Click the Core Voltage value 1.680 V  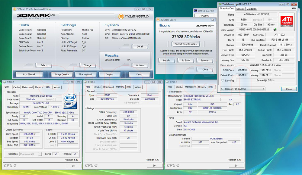[55, 107]
